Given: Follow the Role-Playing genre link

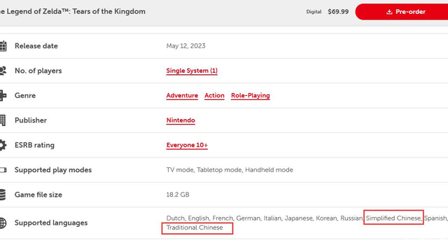Looking at the screenshot, I should pyautogui.click(x=251, y=95).
